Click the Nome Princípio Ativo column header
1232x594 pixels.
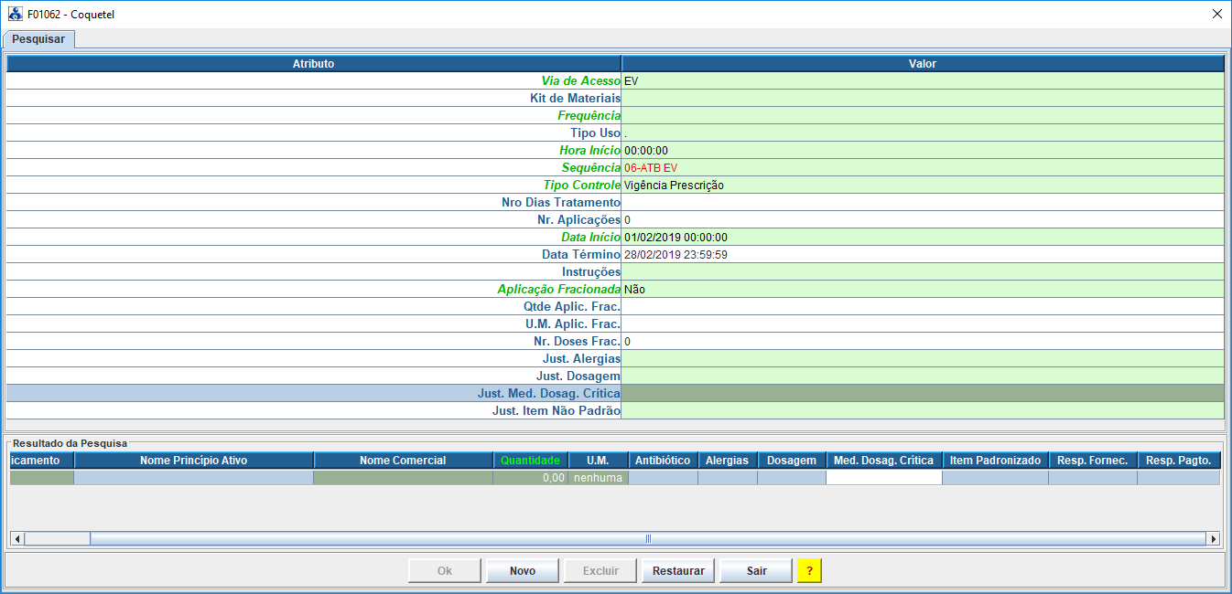tap(193, 461)
